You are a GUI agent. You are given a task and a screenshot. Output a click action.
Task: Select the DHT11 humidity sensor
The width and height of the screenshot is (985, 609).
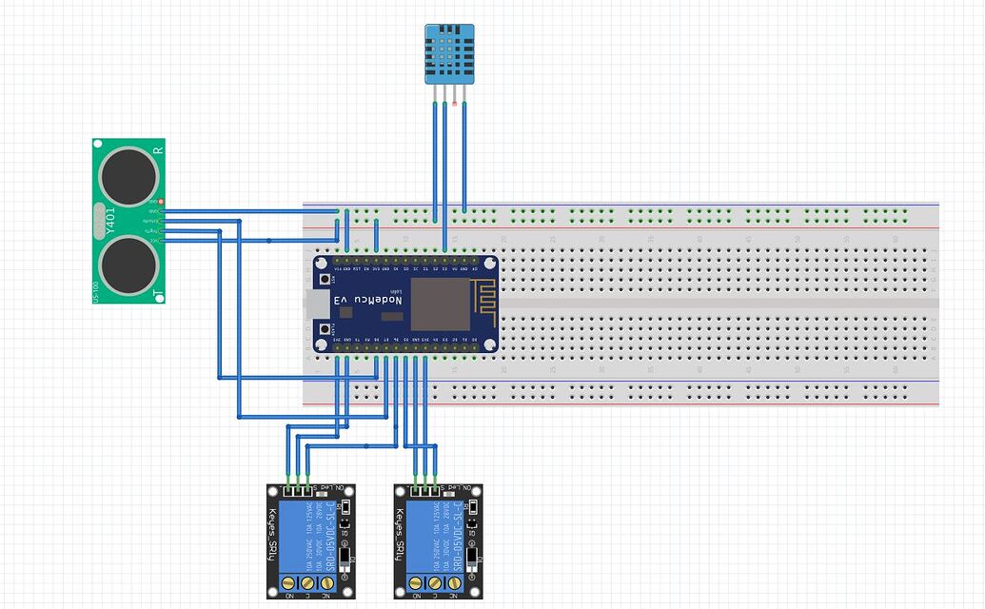tap(447, 52)
